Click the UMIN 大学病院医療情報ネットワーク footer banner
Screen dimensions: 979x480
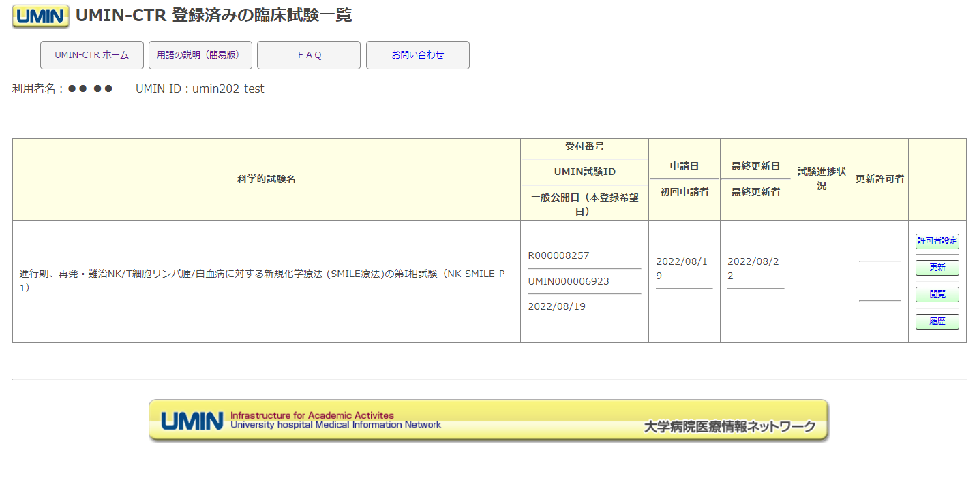click(488, 420)
